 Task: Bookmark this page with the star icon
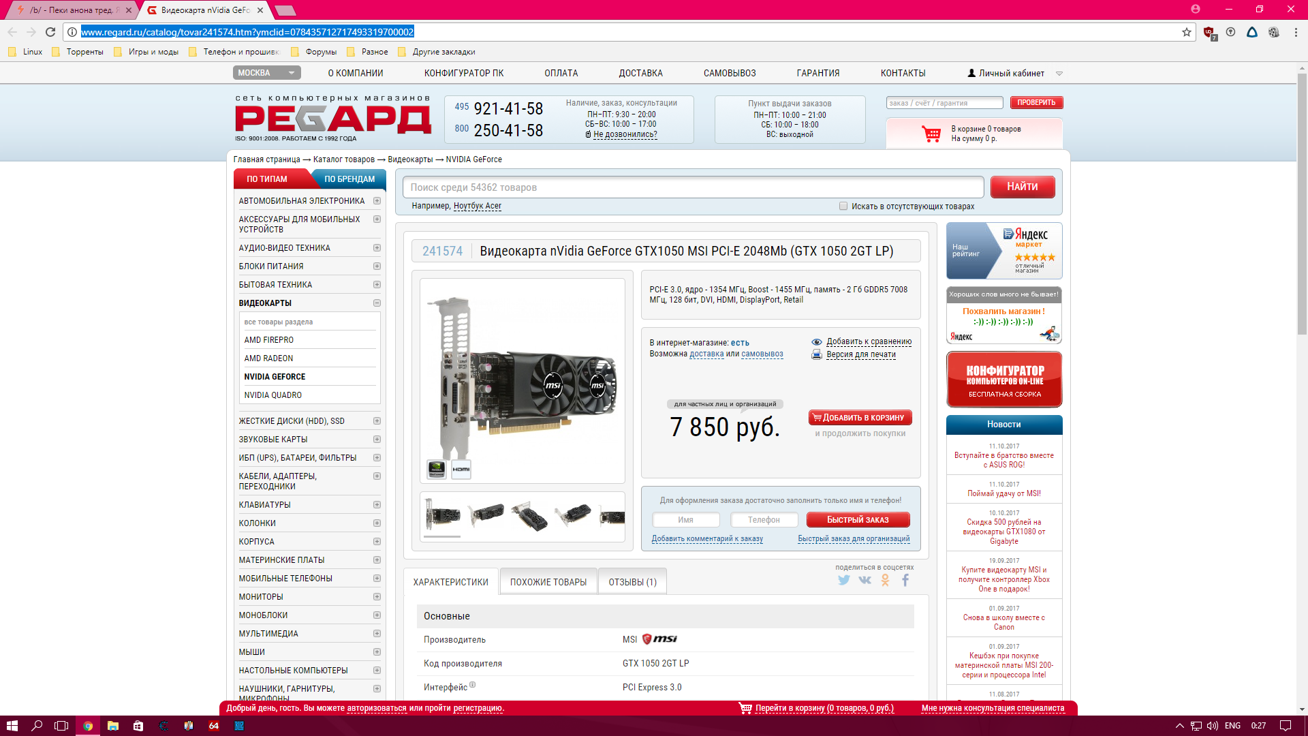pos(1187,32)
